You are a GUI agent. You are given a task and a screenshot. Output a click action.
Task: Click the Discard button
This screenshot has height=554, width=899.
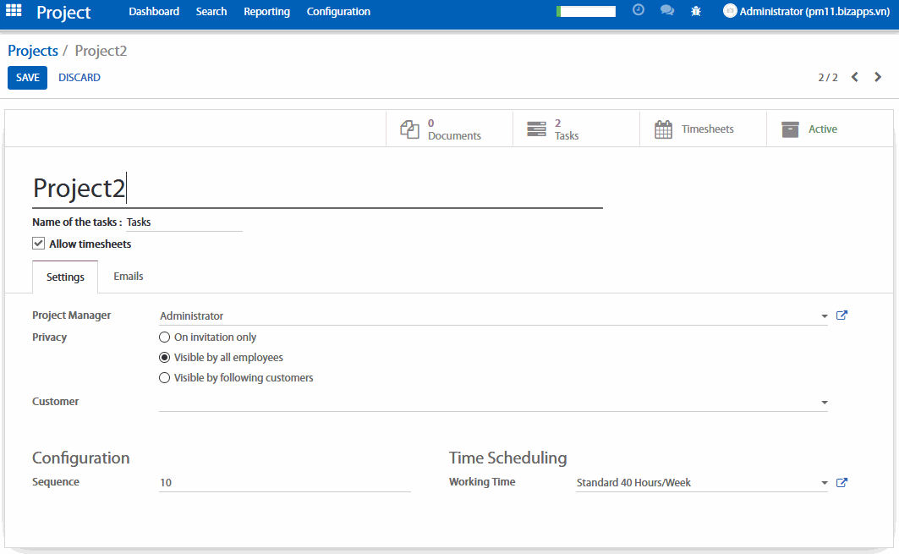(79, 78)
